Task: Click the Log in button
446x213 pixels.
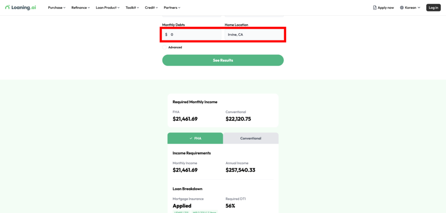Action: (433, 8)
